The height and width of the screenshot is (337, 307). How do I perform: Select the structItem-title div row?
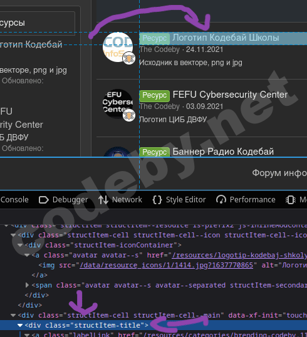(153, 325)
